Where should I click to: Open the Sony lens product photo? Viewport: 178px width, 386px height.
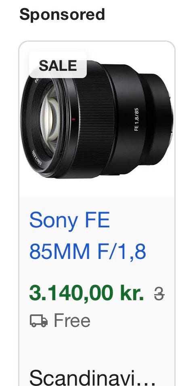97,119
